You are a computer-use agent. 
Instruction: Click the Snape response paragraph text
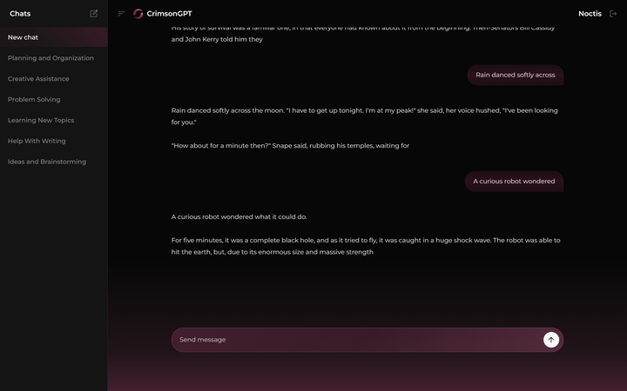click(x=290, y=146)
